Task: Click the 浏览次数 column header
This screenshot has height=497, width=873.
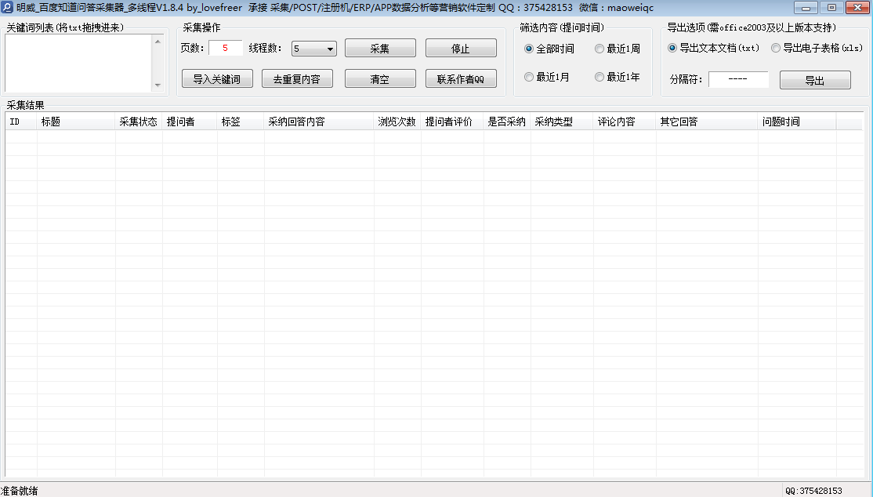Action: [397, 122]
